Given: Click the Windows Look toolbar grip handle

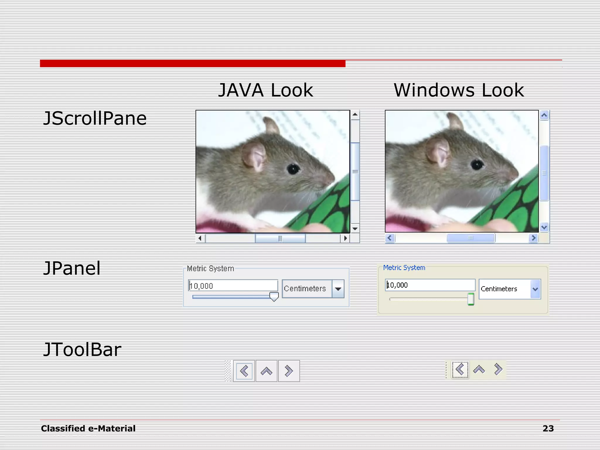Looking at the screenshot, I should click(x=446, y=370).
